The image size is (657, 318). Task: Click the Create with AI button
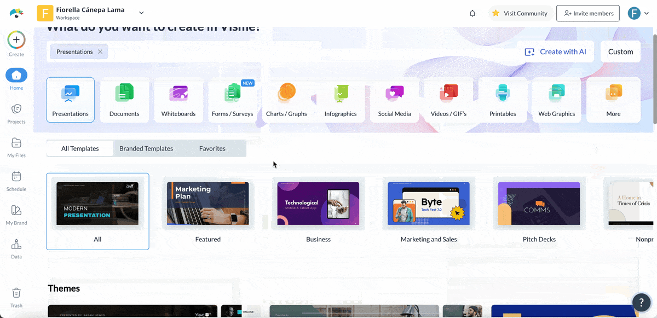[555, 51]
